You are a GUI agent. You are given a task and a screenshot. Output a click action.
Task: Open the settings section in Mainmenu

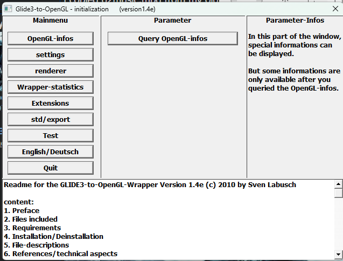[51, 55]
